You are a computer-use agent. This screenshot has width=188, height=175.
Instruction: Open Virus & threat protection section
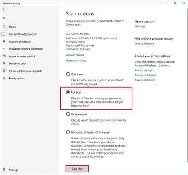point(23,34)
